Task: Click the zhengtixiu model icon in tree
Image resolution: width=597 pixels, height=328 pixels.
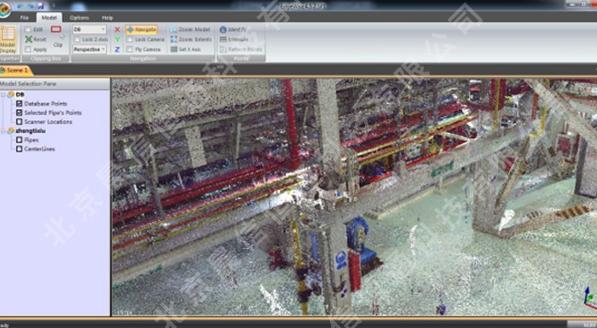Action: click(x=11, y=130)
